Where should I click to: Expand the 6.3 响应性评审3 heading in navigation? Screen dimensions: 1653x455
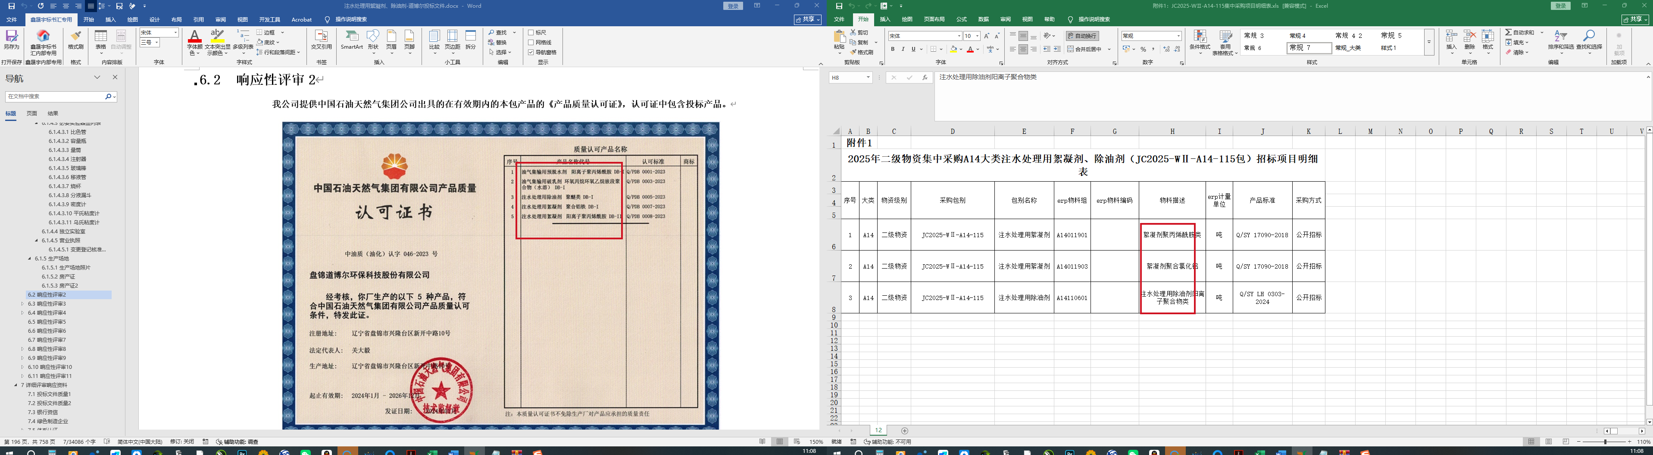coord(22,304)
